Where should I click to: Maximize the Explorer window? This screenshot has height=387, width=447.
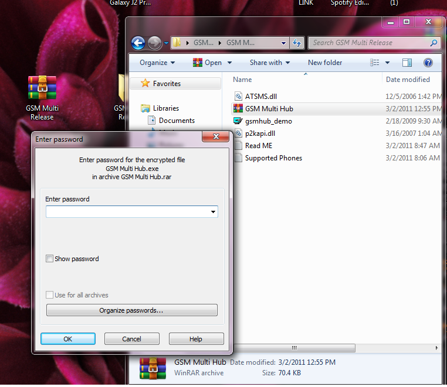click(x=407, y=22)
